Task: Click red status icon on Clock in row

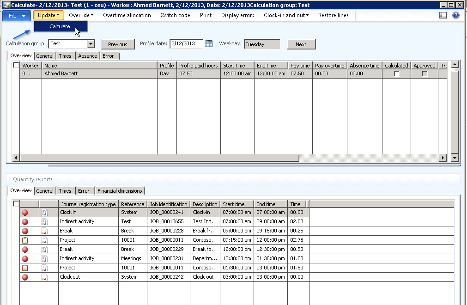Action: coord(25,212)
